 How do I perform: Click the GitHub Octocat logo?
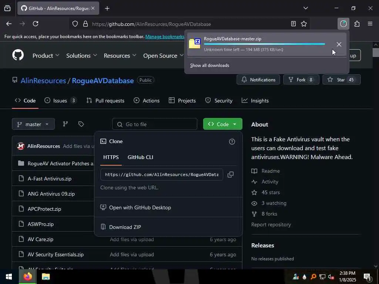point(18,55)
